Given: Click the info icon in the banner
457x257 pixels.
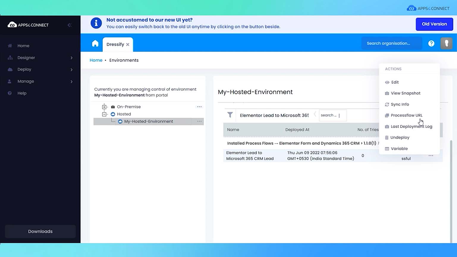Looking at the screenshot, I should point(96,23).
